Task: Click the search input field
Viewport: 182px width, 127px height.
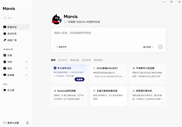Action: pos(16,18)
